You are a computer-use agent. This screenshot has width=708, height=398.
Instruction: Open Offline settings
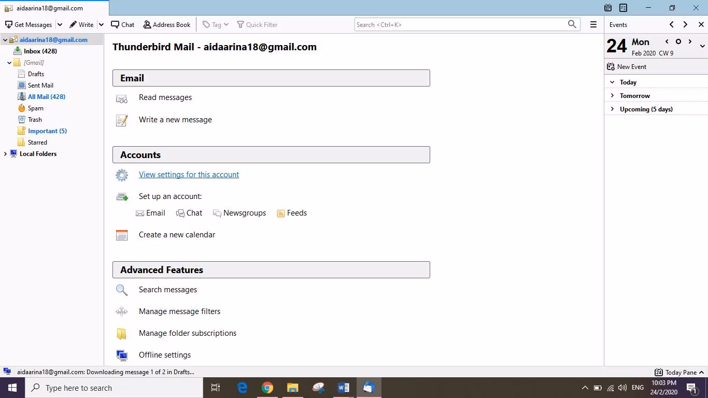[x=165, y=355]
